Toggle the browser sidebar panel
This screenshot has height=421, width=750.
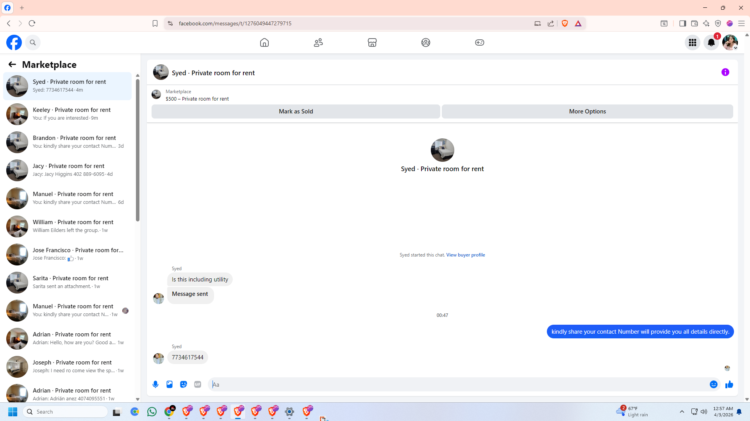(x=682, y=23)
